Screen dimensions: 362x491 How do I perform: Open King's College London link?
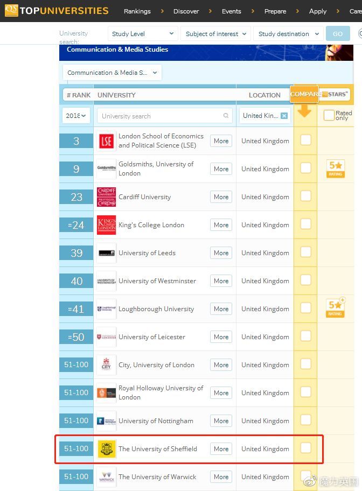[x=151, y=225]
